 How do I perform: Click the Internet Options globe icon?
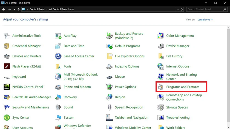click(161, 66)
